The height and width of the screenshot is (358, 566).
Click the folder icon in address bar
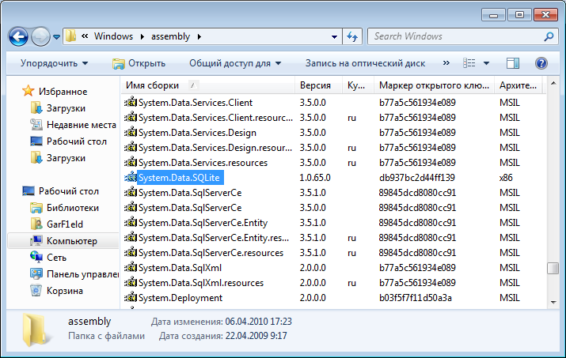[x=70, y=36]
